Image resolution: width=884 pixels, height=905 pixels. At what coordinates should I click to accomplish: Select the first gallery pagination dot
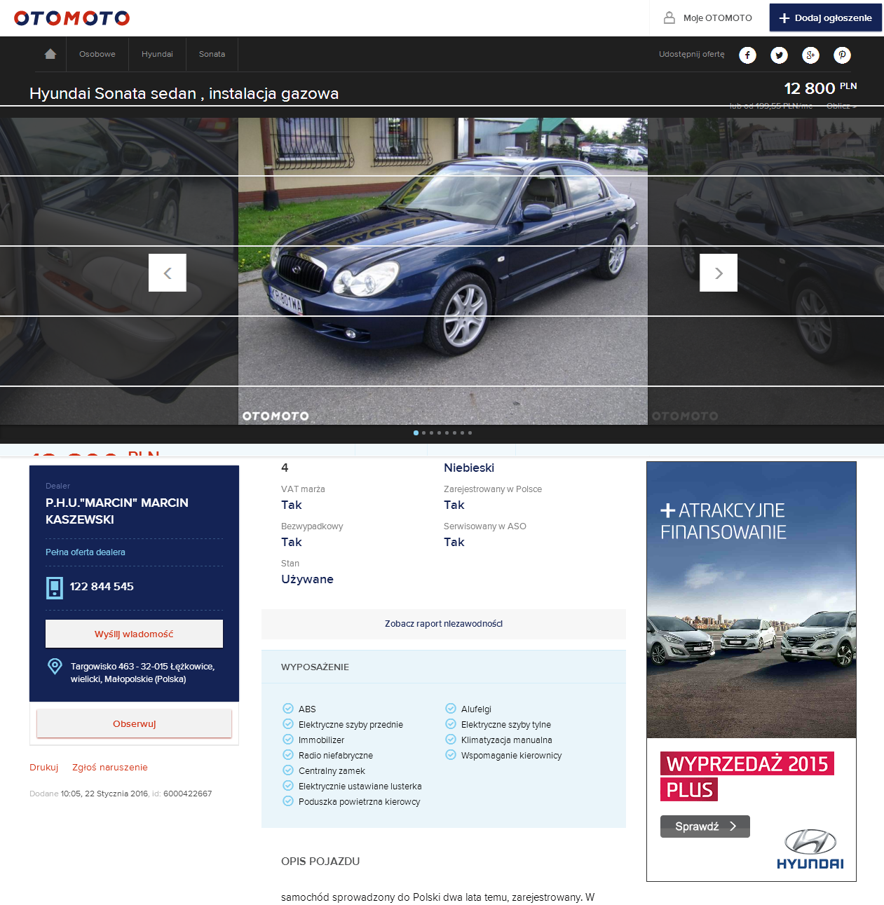pos(416,433)
